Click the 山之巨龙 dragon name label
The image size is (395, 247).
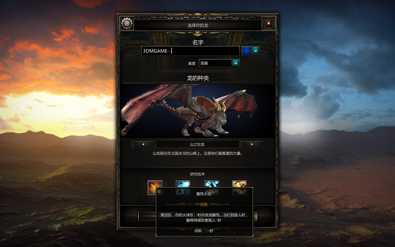197,144
